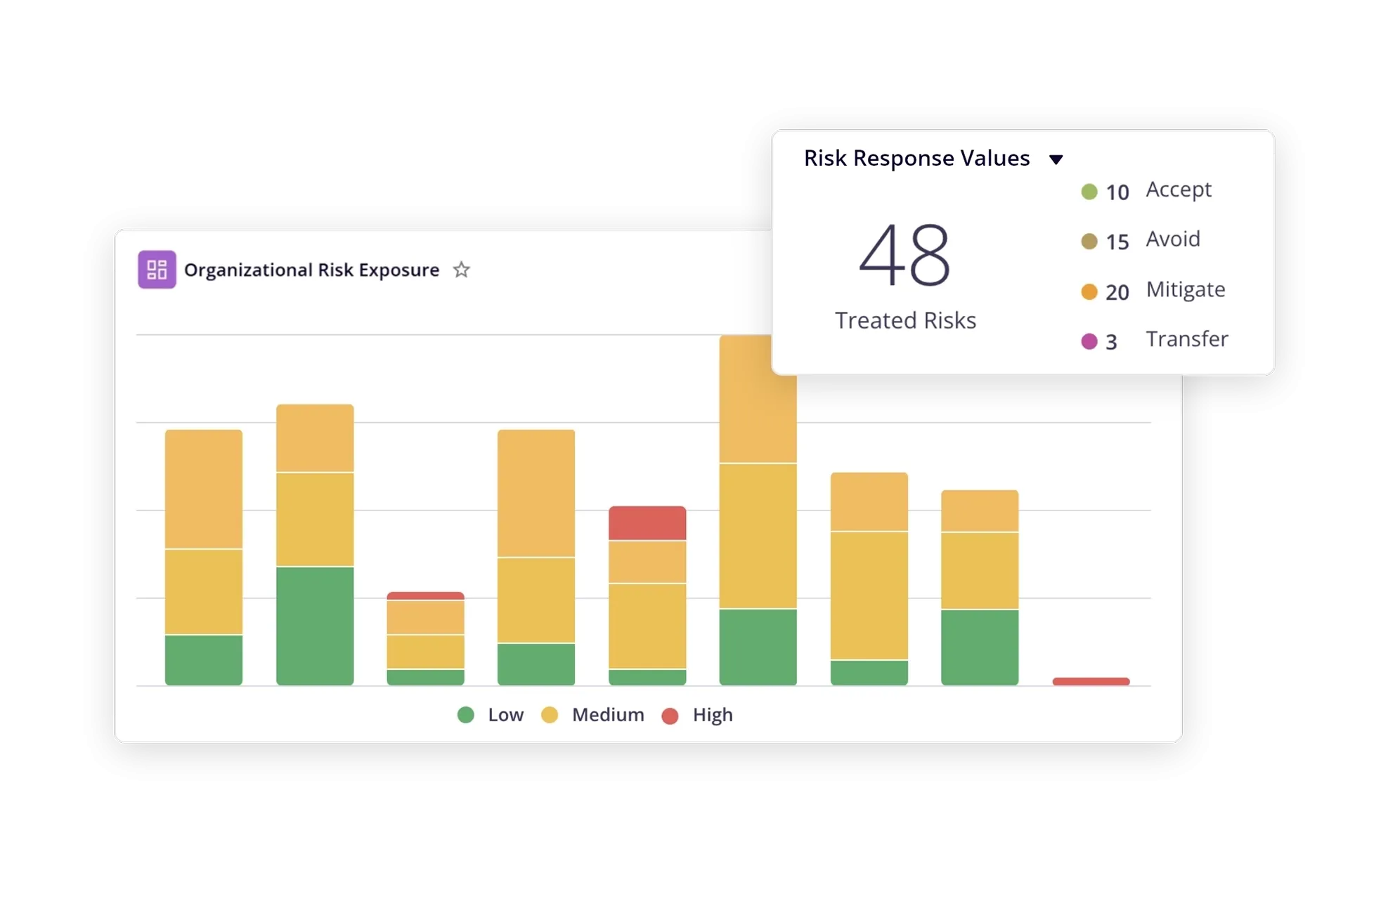Select the Mitigate response label
1388x922 pixels.
[x=1185, y=289]
